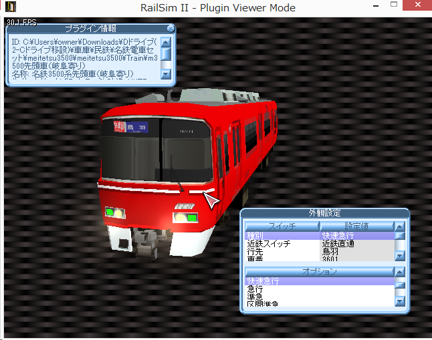Minimize the RailSim II window
The image size is (432, 340).
click(x=376, y=5)
